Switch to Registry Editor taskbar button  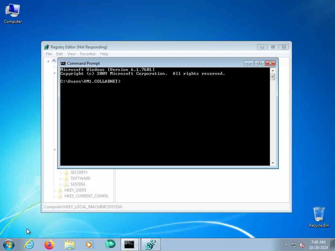tap(151, 244)
